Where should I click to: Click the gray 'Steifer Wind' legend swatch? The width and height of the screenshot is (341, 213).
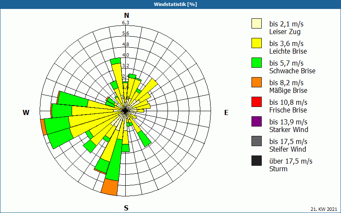[x=257, y=141]
